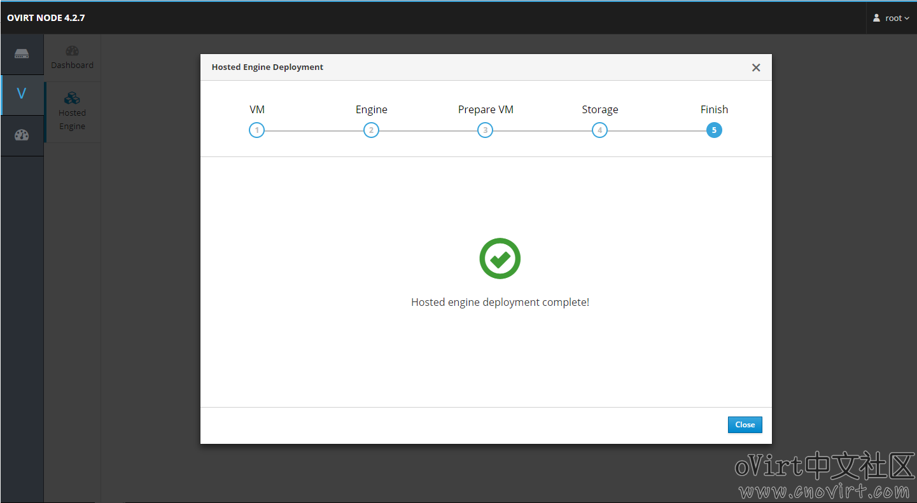Viewport: 917px width, 503px height.
Task: Go to wizard step 4 Storage circle
Action: pyautogui.click(x=599, y=130)
